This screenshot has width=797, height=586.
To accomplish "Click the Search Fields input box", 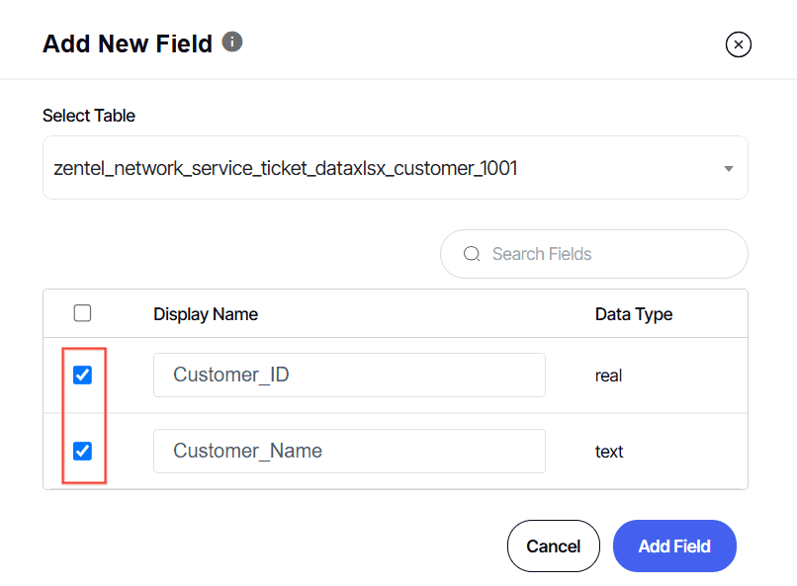I will click(603, 255).
